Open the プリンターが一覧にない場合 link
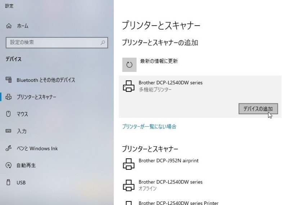288x205 pixels. tap(149, 126)
